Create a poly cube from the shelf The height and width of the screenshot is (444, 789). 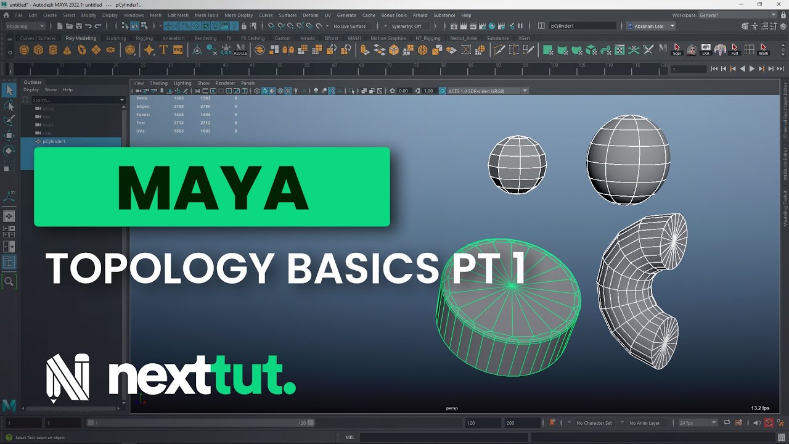click(x=39, y=50)
